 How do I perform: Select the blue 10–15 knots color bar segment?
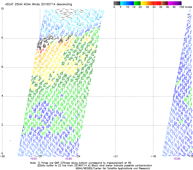tap(130, 3)
